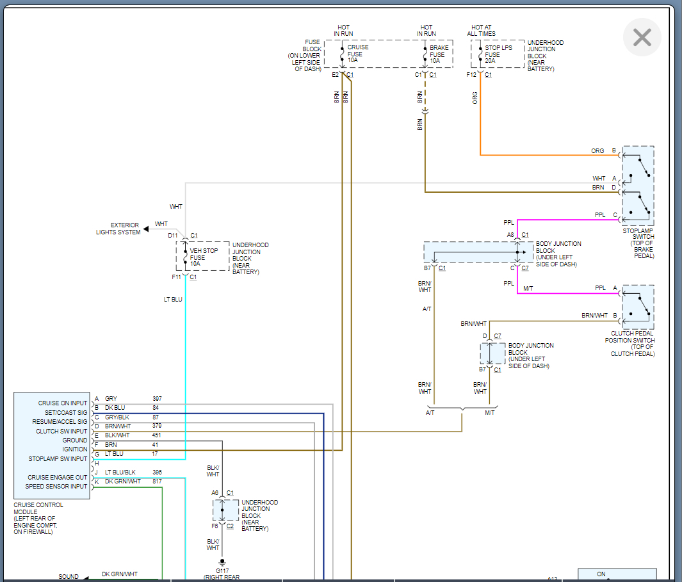Click the clutch pedal position switch symbol
Screen dimensions: 682x582
[x=638, y=307]
